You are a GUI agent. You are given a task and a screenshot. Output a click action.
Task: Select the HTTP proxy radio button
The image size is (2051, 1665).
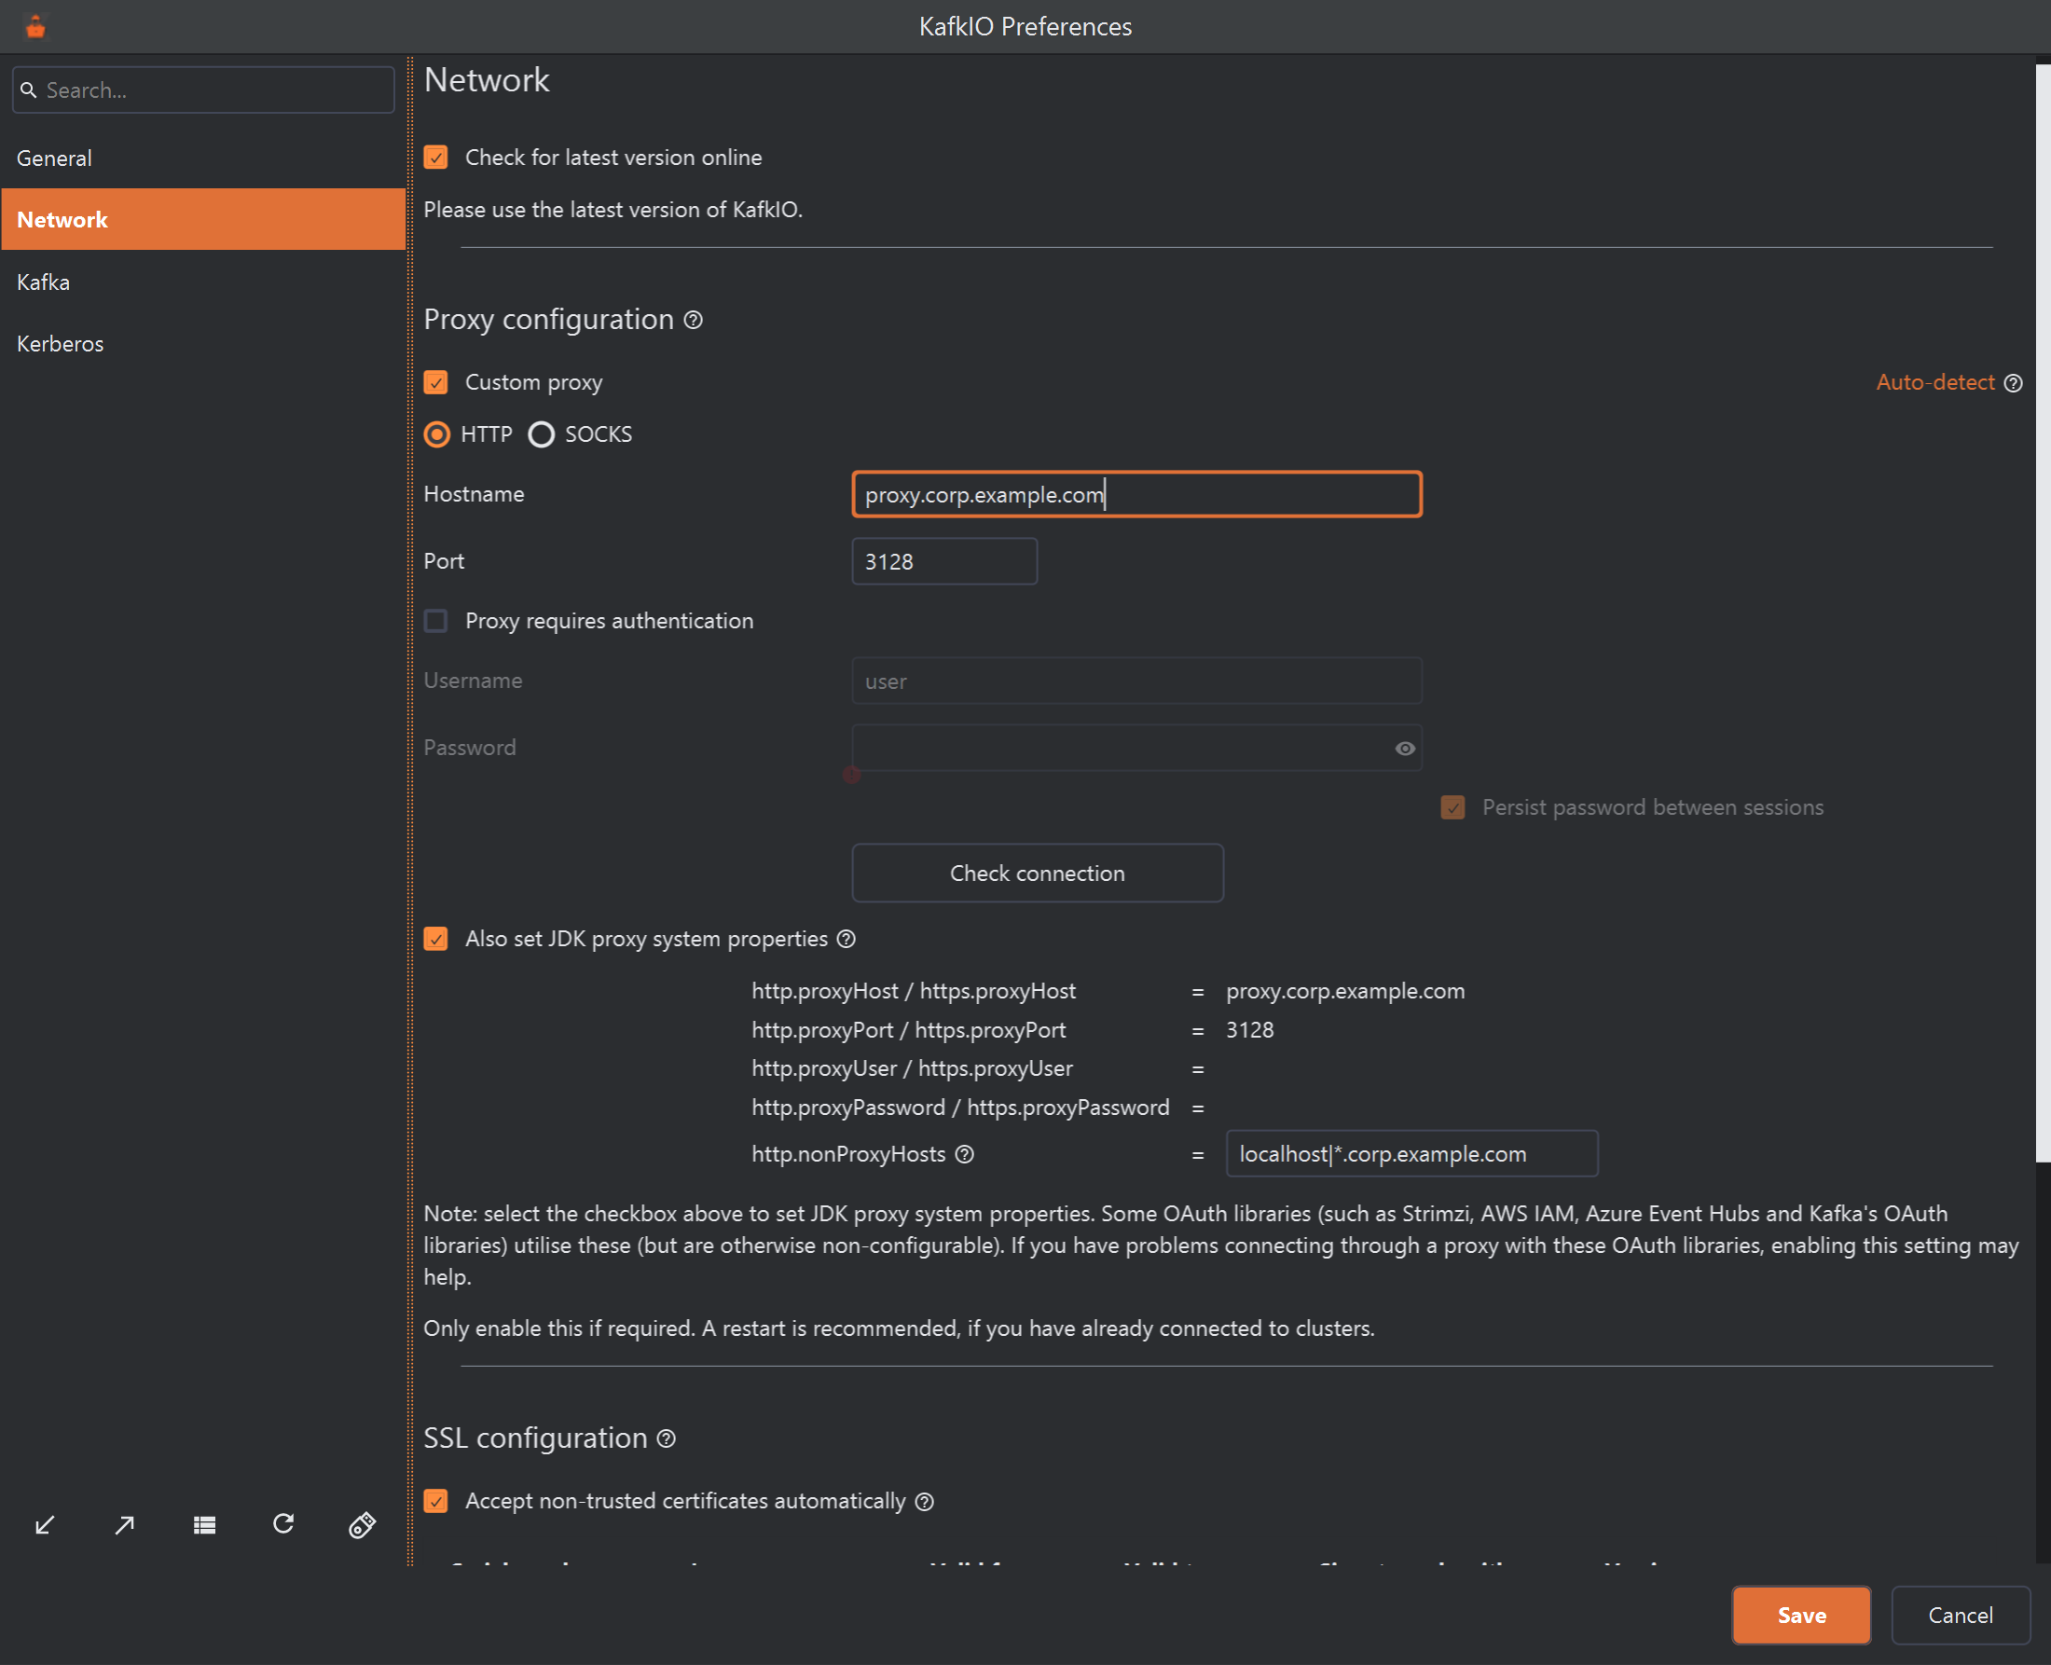click(437, 434)
